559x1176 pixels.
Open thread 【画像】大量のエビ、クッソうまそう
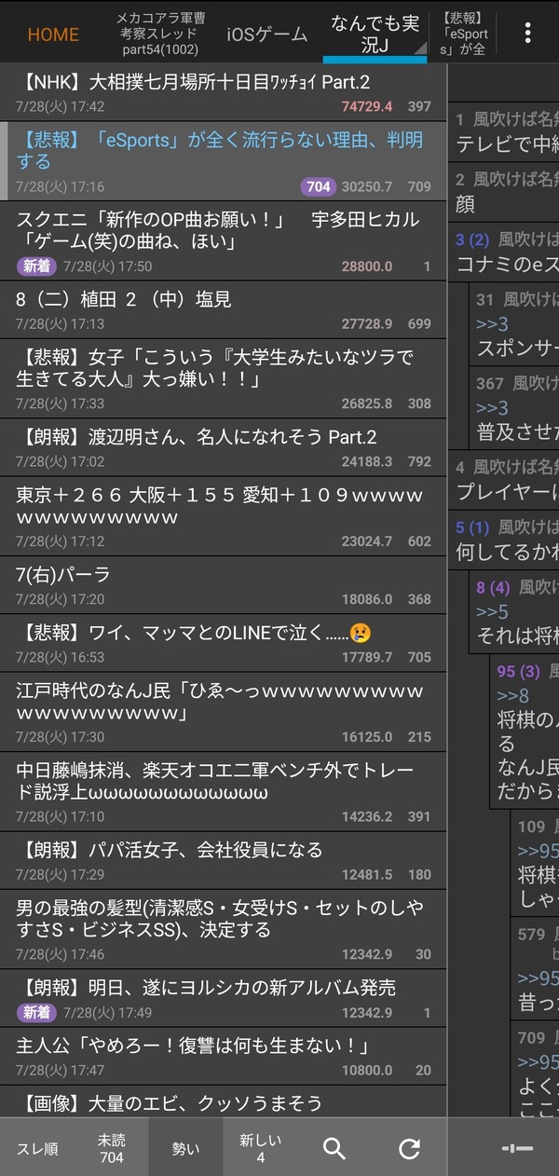(x=224, y=1101)
